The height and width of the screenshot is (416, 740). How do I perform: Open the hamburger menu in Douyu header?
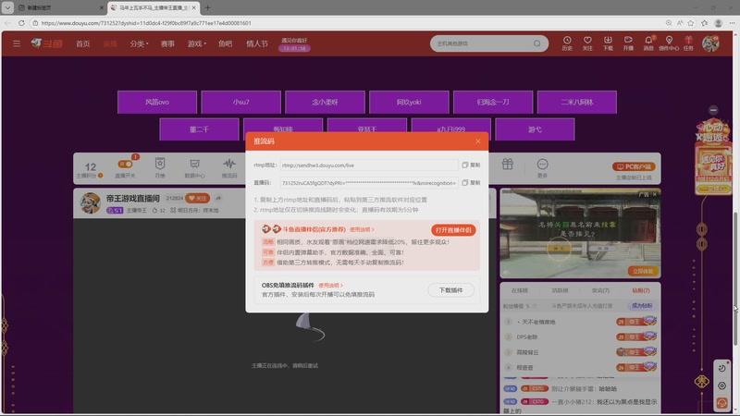[17, 43]
